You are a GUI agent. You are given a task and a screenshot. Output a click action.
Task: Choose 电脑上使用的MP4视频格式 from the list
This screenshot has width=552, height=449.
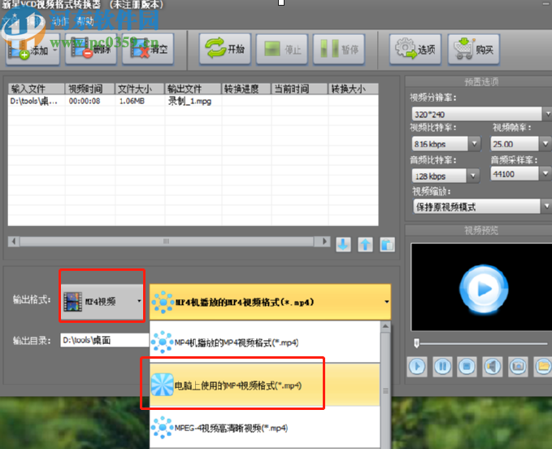pos(265,385)
